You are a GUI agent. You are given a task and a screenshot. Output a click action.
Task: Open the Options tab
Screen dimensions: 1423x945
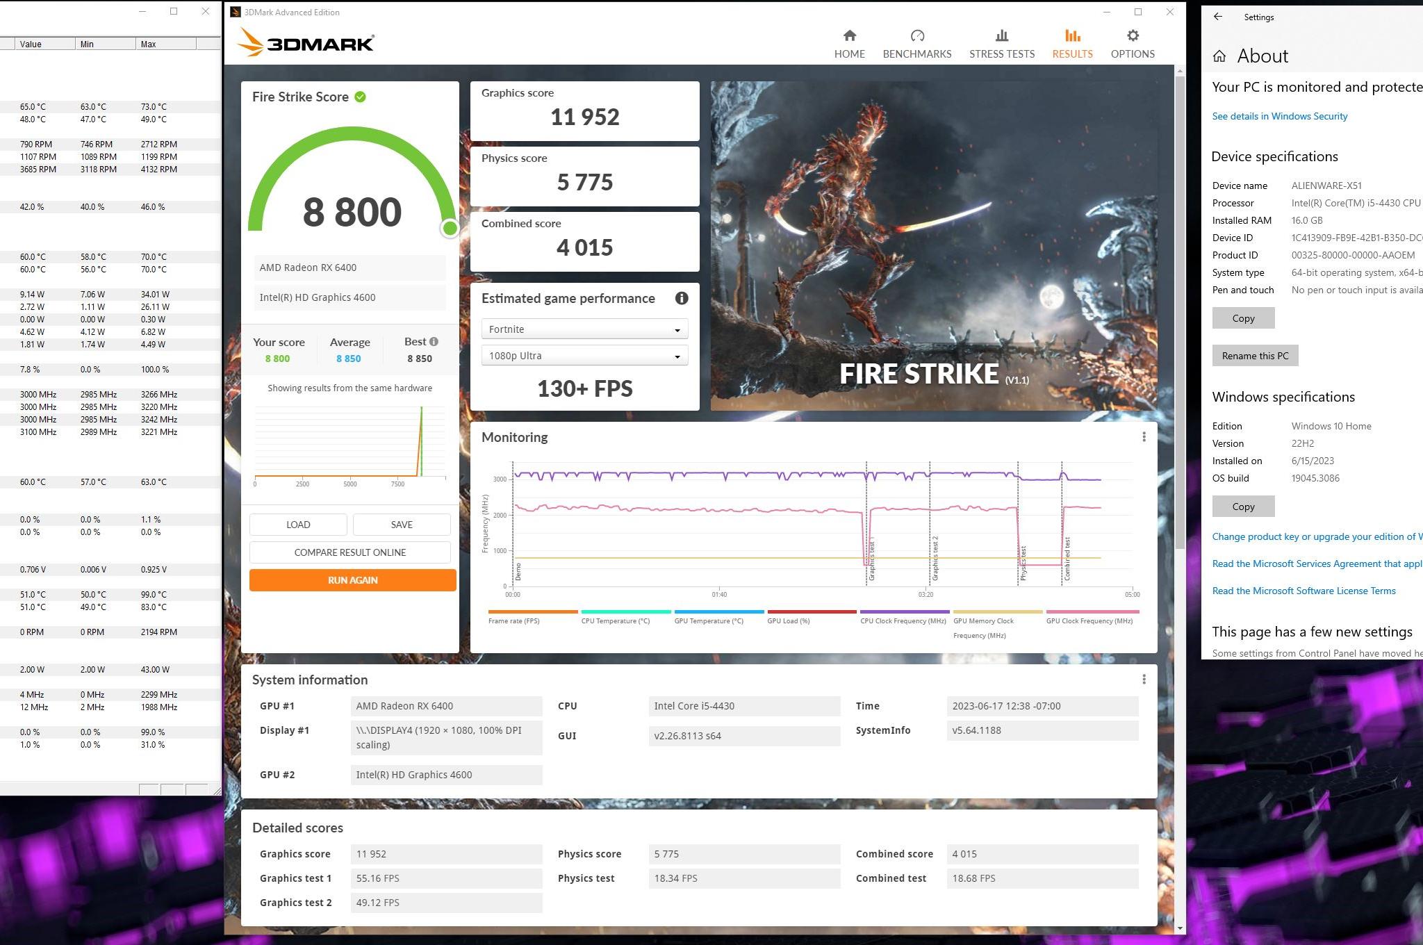pos(1133,44)
